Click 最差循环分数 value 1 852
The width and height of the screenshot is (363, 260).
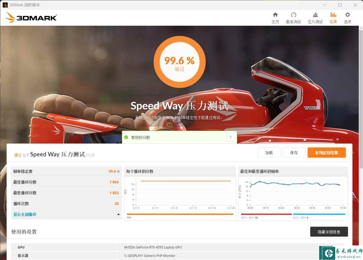click(x=114, y=193)
